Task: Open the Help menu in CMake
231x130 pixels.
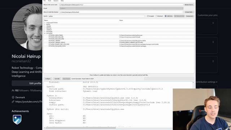Action: point(62,1)
